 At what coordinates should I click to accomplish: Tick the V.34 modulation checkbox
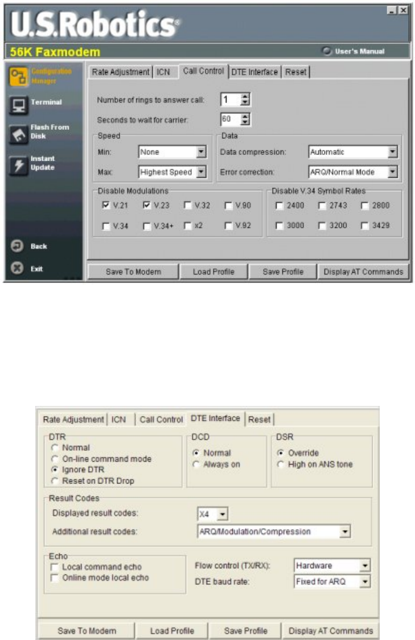pos(106,225)
